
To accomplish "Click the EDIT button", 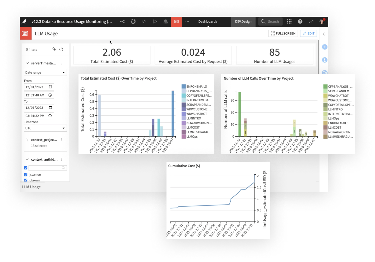I will pos(308,33).
